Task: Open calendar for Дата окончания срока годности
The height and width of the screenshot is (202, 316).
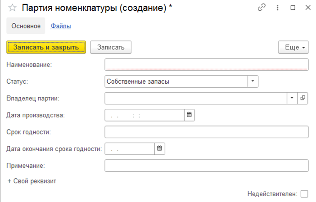Action: [x=160, y=148]
